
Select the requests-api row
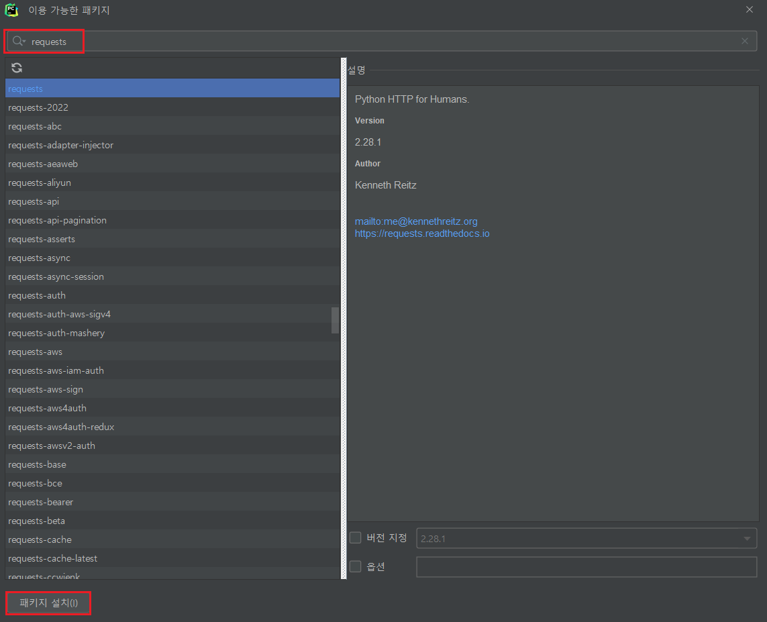pyautogui.click(x=172, y=201)
